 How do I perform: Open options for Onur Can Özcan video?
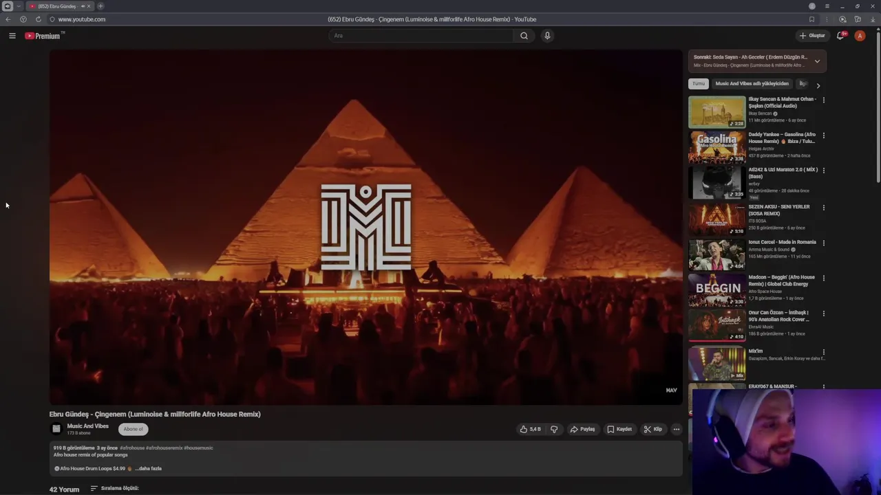click(x=823, y=313)
